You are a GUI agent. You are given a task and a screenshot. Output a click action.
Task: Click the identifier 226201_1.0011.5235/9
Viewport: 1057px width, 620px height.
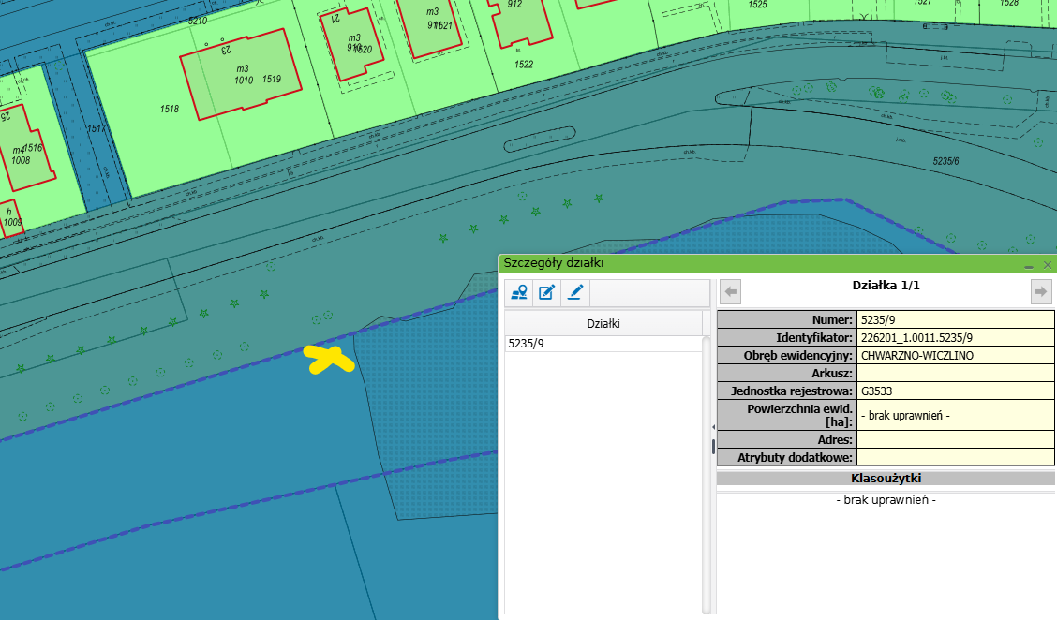point(955,338)
